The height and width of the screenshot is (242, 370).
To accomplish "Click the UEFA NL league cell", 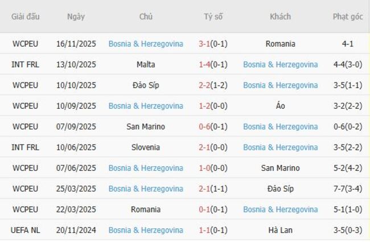I will click(26, 230).
